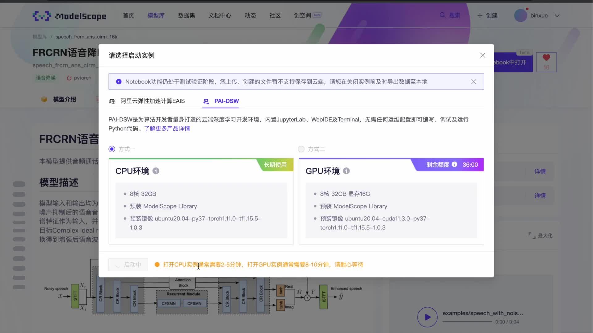
Task: Click the search magnifier icon
Action: click(x=442, y=15)
